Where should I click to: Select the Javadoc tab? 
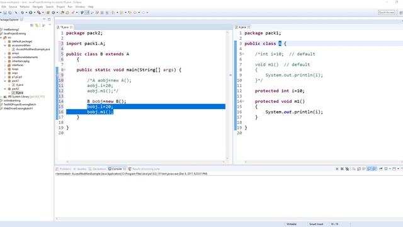80,169
